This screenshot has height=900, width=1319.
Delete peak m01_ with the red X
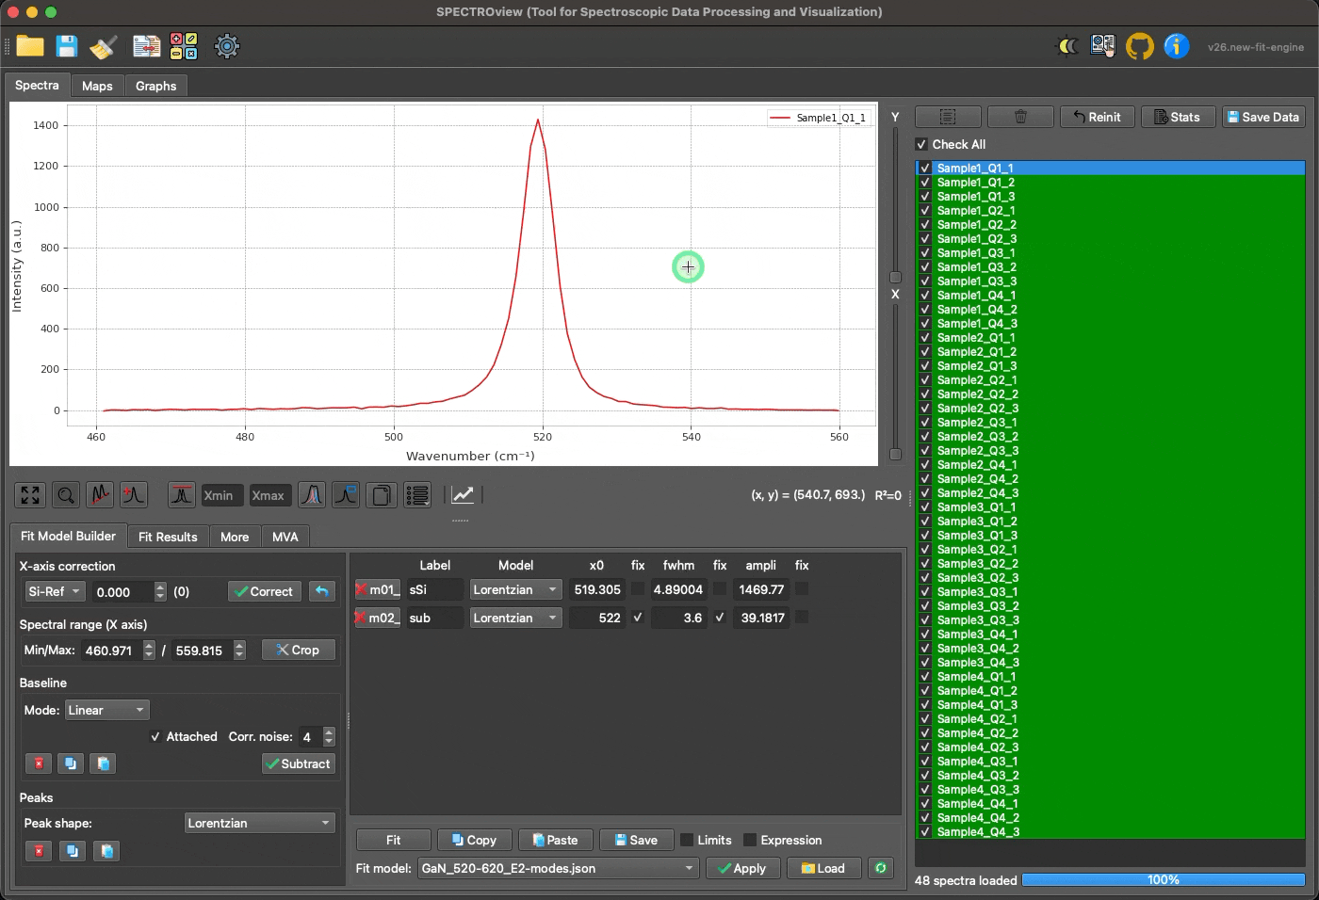tap(361, 589)
